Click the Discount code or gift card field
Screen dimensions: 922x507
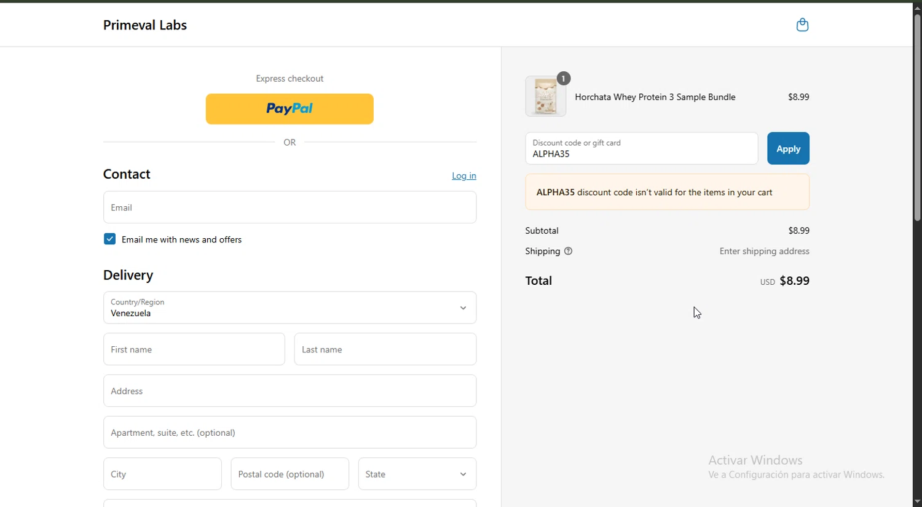(x=642, y=149)
